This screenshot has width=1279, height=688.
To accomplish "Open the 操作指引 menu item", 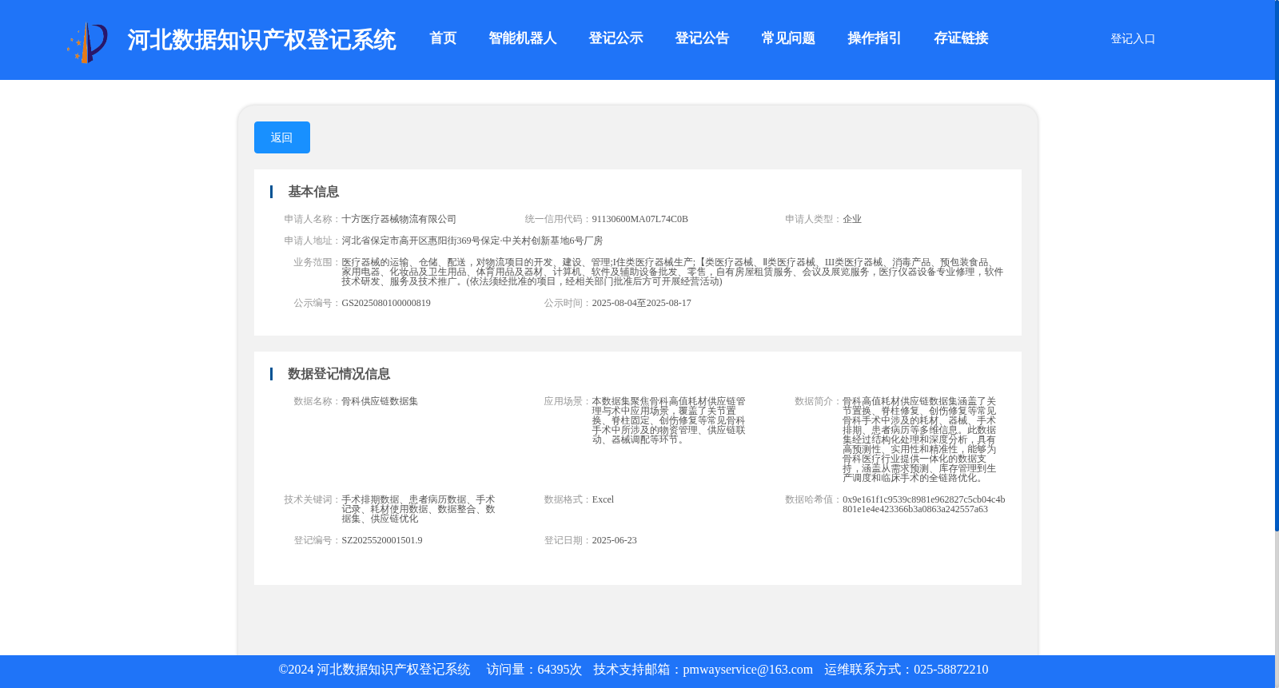I will pyautogui.click(x=875, y=38).
